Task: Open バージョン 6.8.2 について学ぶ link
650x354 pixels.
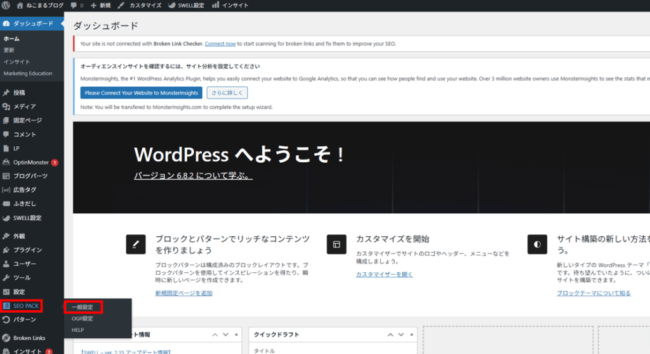Action: pos(193,175)
